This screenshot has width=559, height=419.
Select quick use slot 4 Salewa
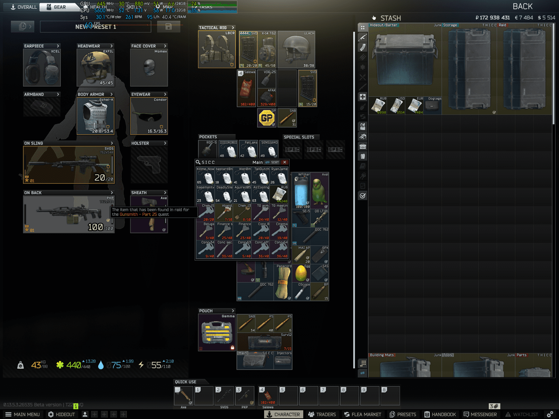click(268, 396)
